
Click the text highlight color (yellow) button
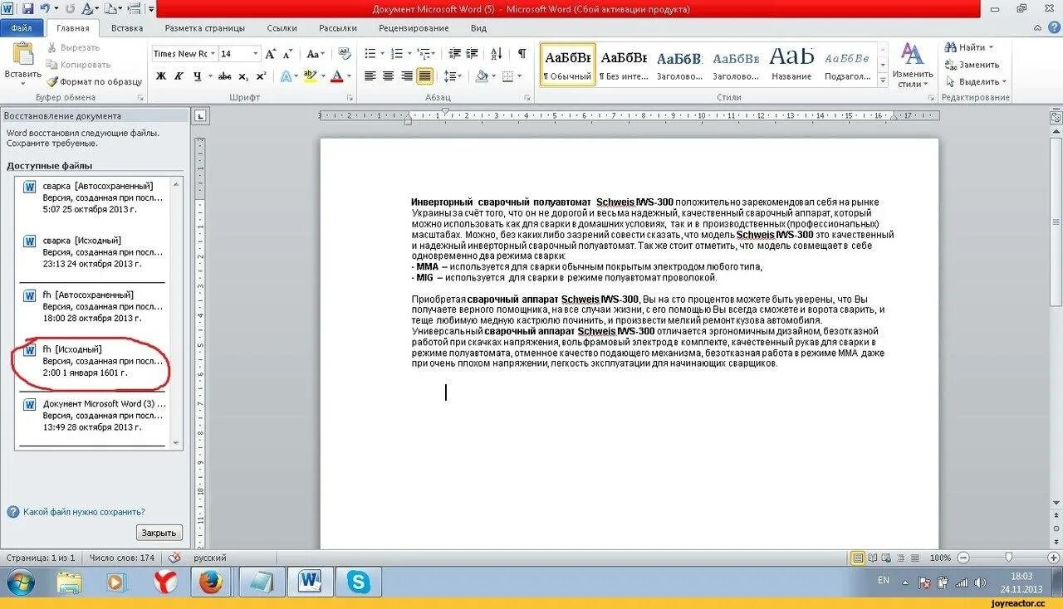pos(309,76)
